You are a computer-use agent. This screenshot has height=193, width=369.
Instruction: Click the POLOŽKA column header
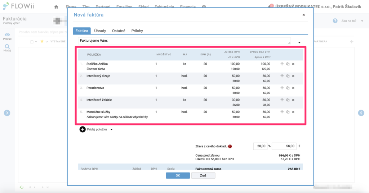click(x=94, y=55)
